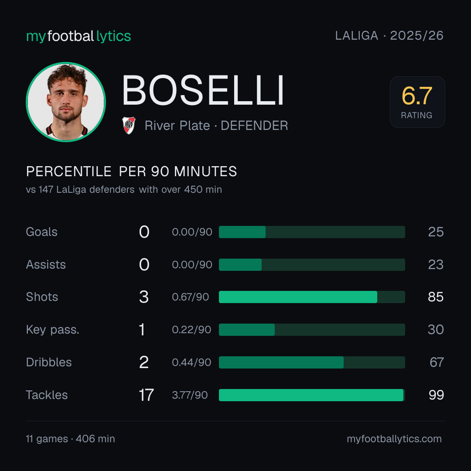The width and height of the screenshot is (471, 471).
Task: Select the Tackles stat label
Action: coord(47,395)
